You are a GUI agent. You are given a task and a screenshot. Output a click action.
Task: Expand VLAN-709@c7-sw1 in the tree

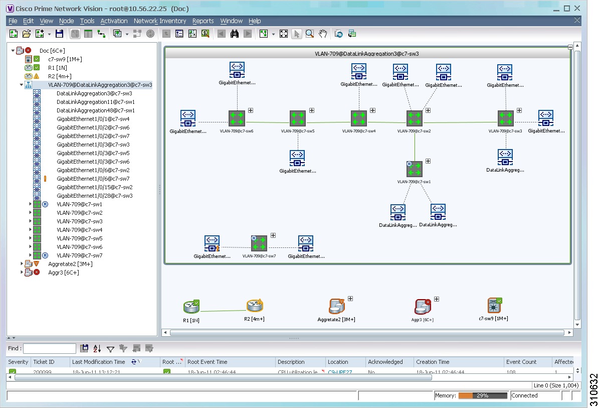pyautogui.click(x=30, y=204)
